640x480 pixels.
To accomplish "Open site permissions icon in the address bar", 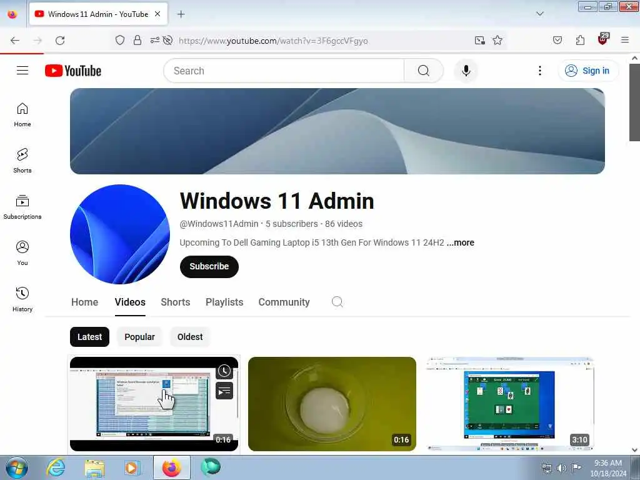I will pyautogui.click(x=155, y=41).
